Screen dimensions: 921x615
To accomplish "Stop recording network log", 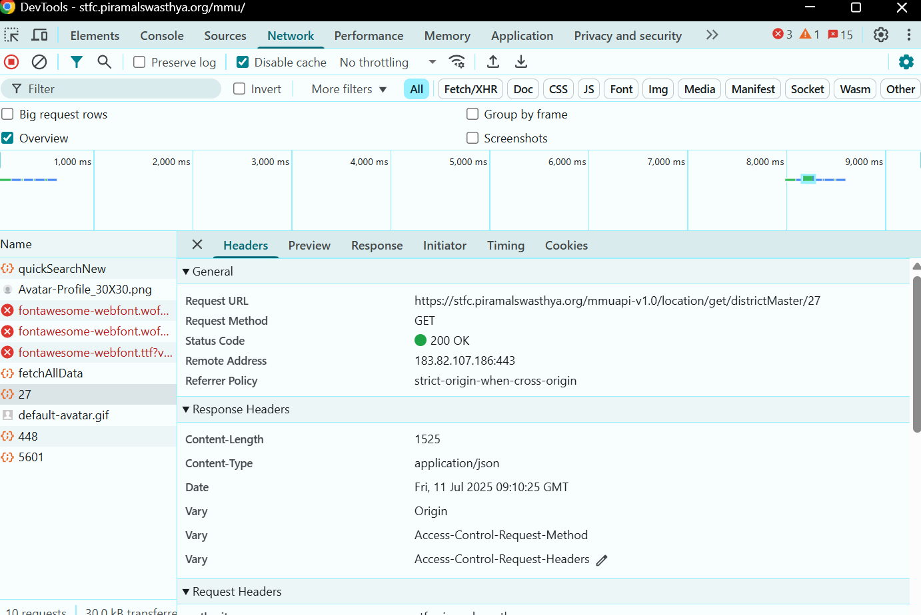I will [11, 62].
